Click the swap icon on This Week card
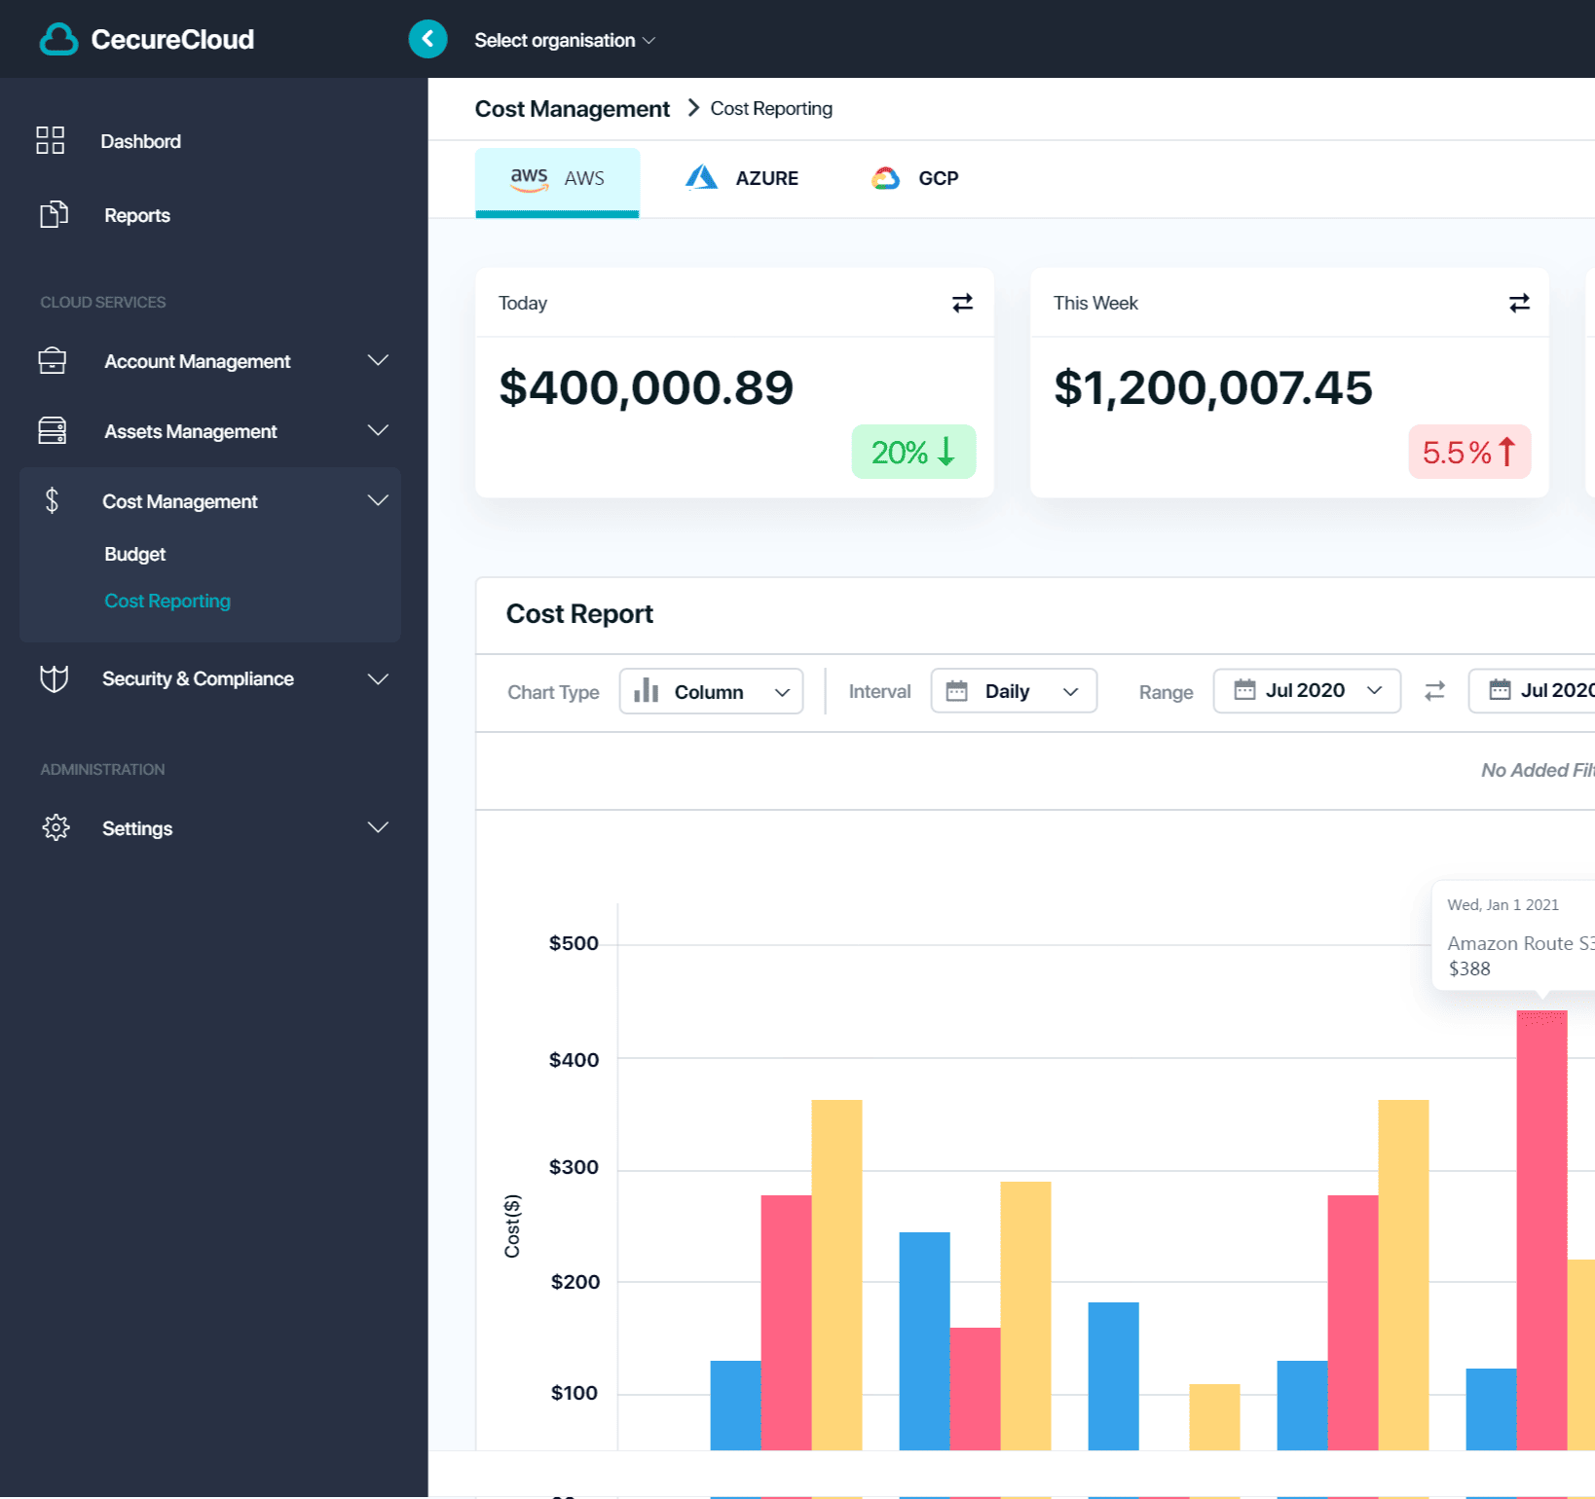 pos(1518,303)
